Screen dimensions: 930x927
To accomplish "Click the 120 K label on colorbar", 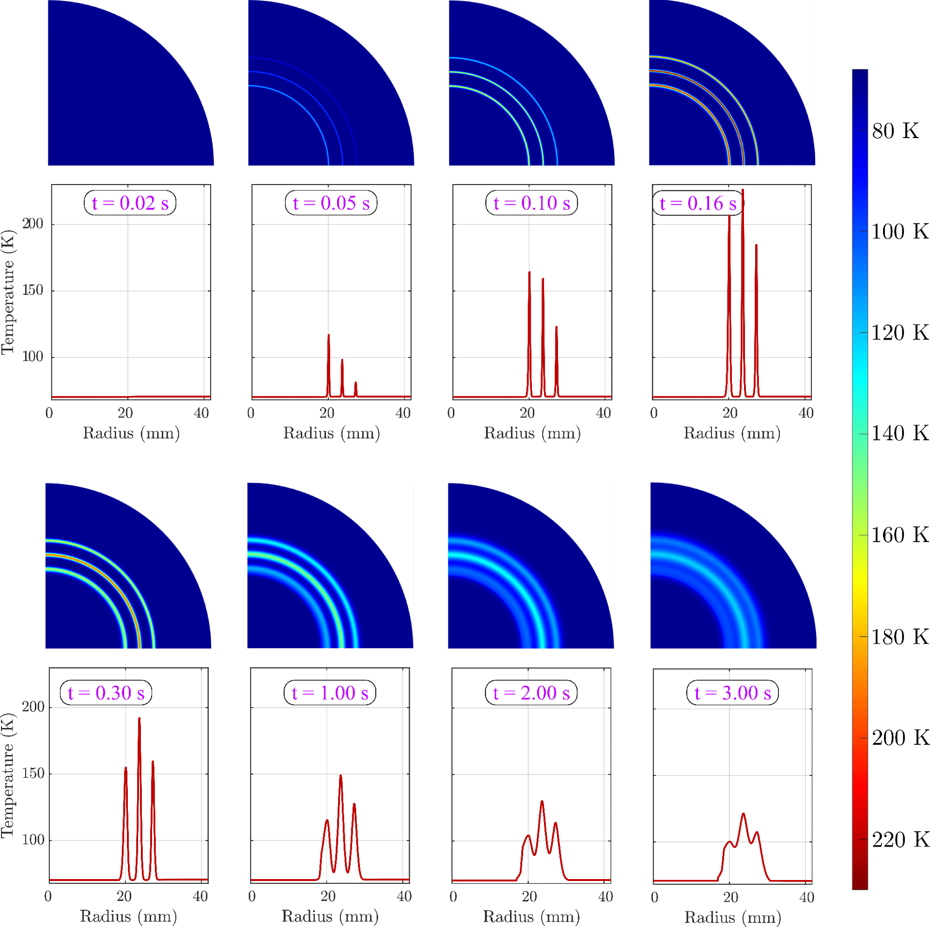I will pos(899,333).
